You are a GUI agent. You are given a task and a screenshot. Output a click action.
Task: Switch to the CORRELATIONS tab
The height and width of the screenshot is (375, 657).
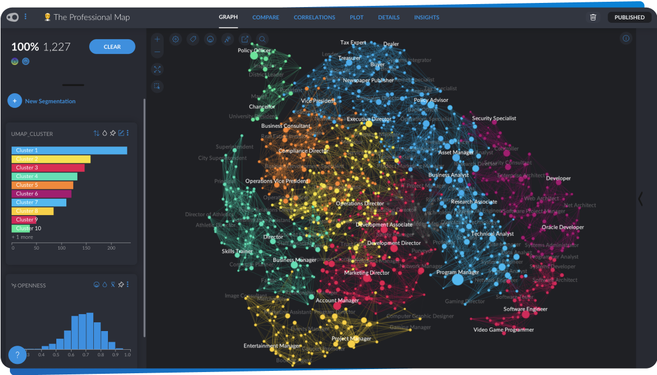(314, 17)
